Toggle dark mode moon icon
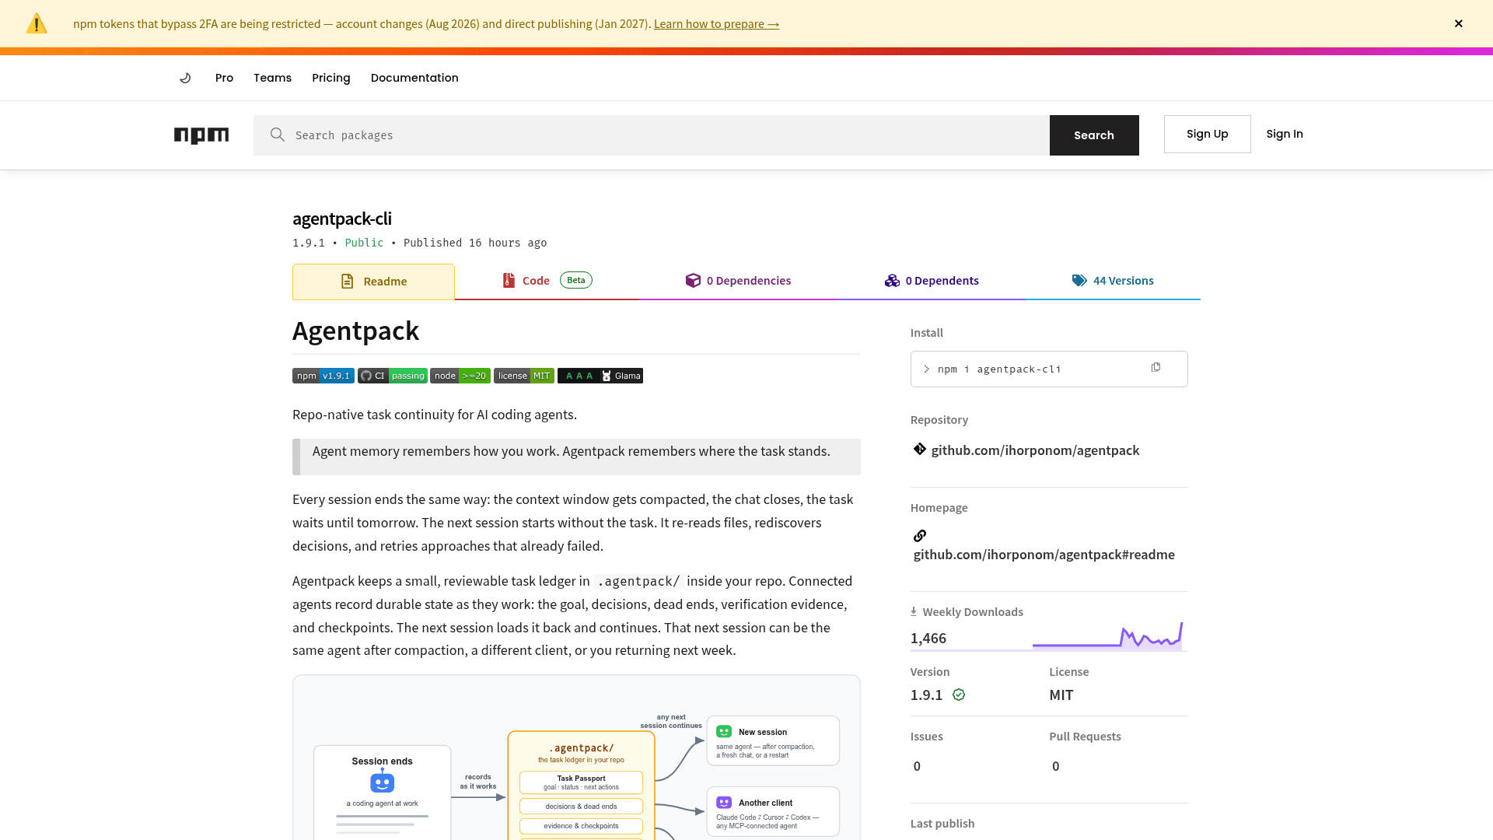This screenshot has width=1493, height=840. [x=185, y=78]
